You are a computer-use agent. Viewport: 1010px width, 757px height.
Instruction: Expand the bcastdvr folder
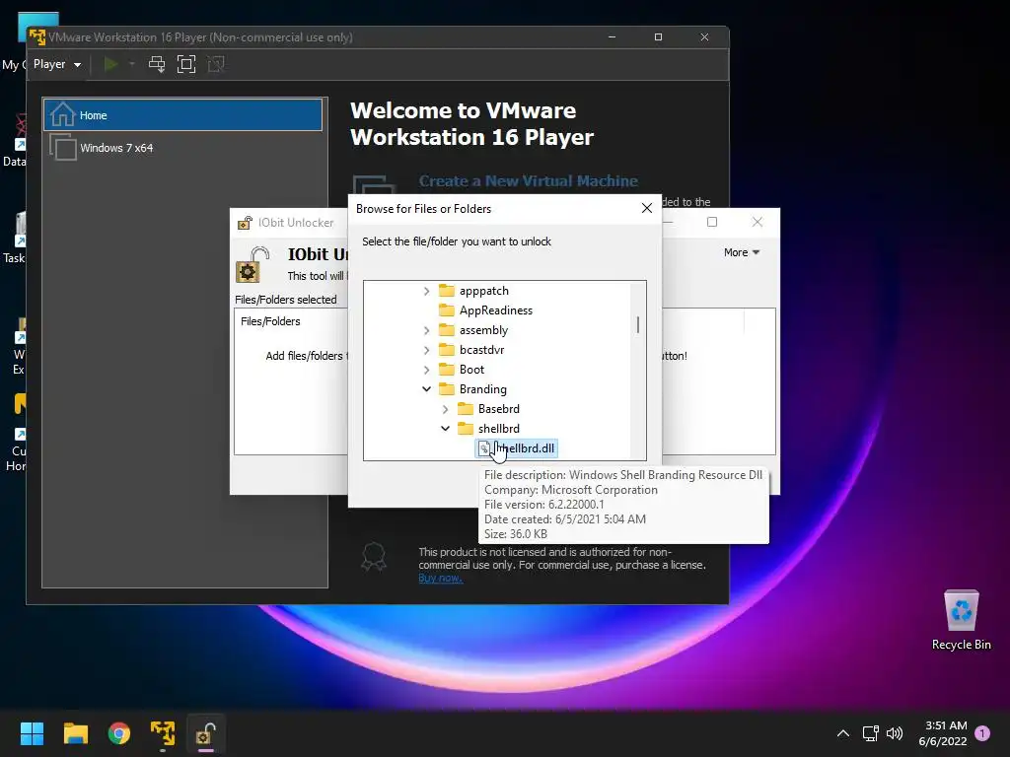426,350
